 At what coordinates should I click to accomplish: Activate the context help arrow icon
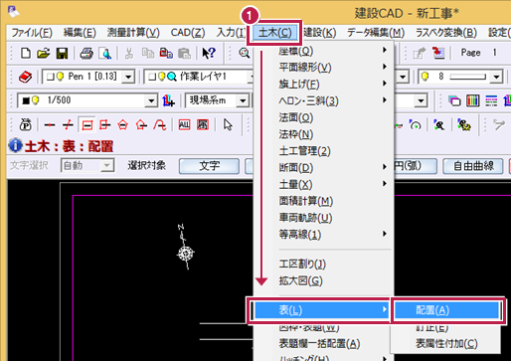click(209, 53)
